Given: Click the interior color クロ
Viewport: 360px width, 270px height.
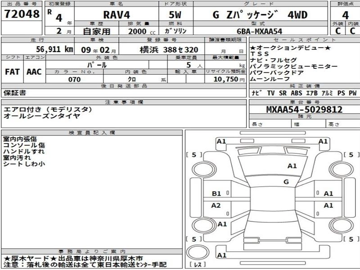Looking at the screenshot, I should [x=132, y=79].
